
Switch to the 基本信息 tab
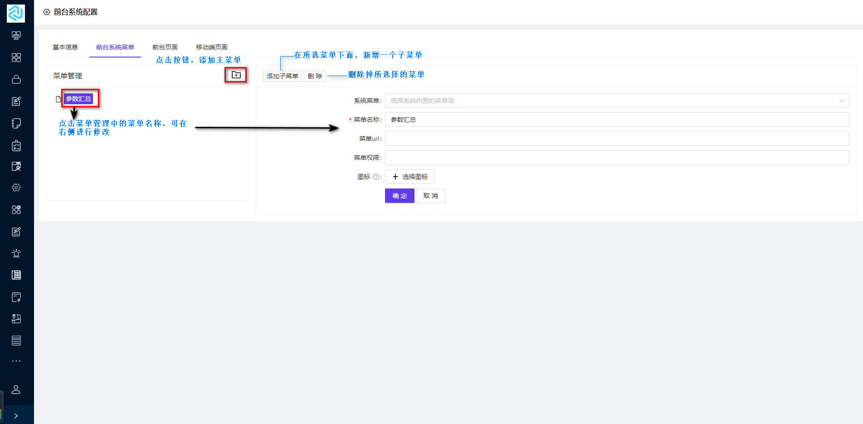coord(65,47)
